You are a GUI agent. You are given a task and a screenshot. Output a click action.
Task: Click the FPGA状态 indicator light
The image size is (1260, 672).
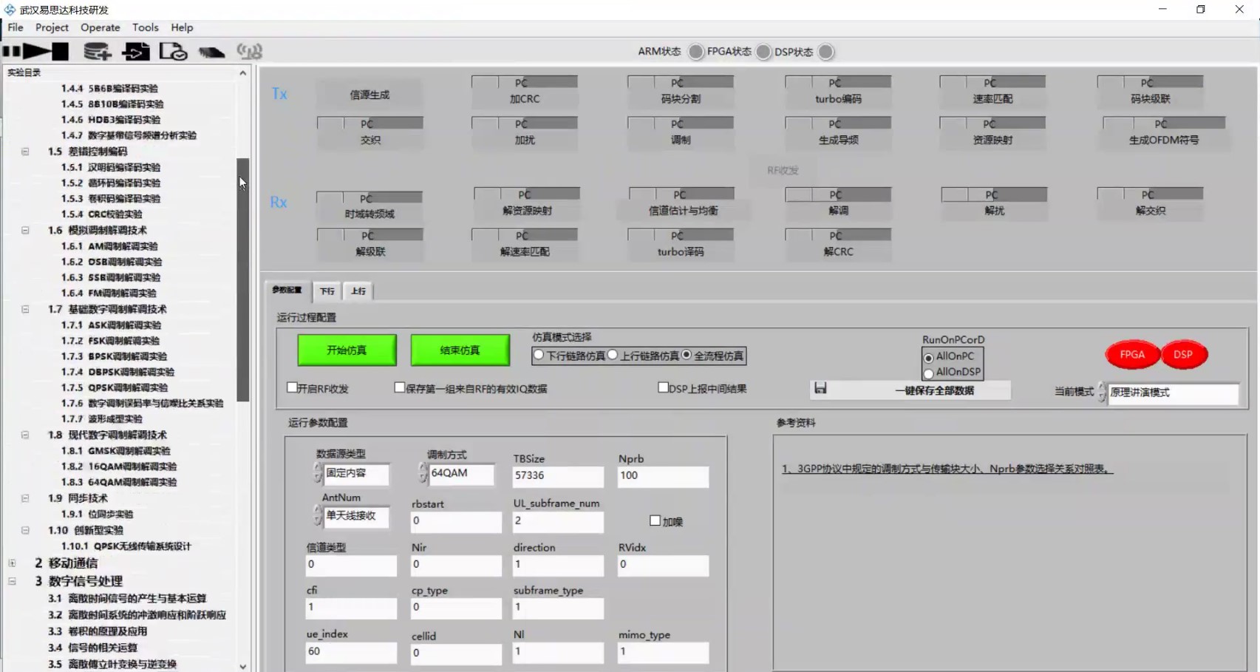click(x=763, y=52)
